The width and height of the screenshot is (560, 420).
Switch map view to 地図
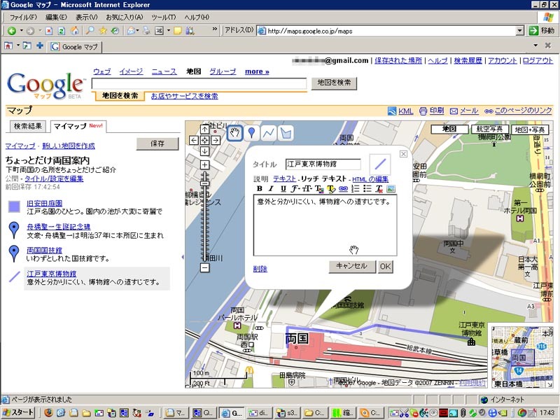449,129
